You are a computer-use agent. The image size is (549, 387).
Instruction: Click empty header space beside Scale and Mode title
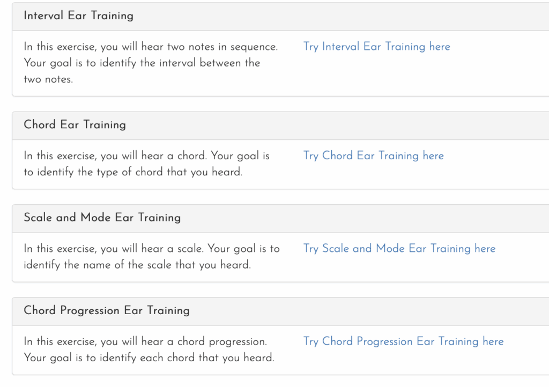[x=365, y=218]
